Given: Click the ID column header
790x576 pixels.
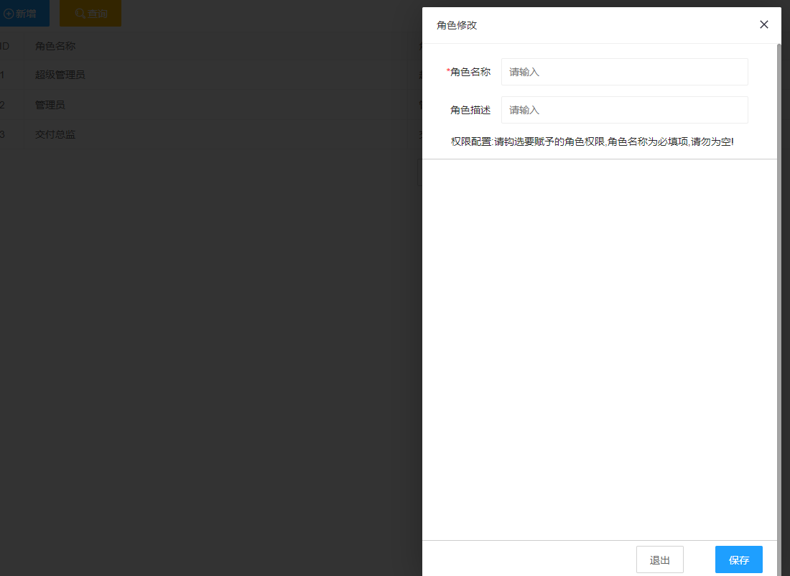Looking at the screenshot, I should (x=4, y=46).
